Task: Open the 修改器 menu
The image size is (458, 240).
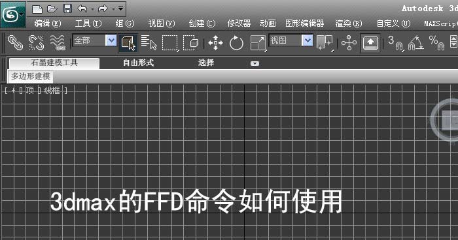Action: (x=239, y=23)
